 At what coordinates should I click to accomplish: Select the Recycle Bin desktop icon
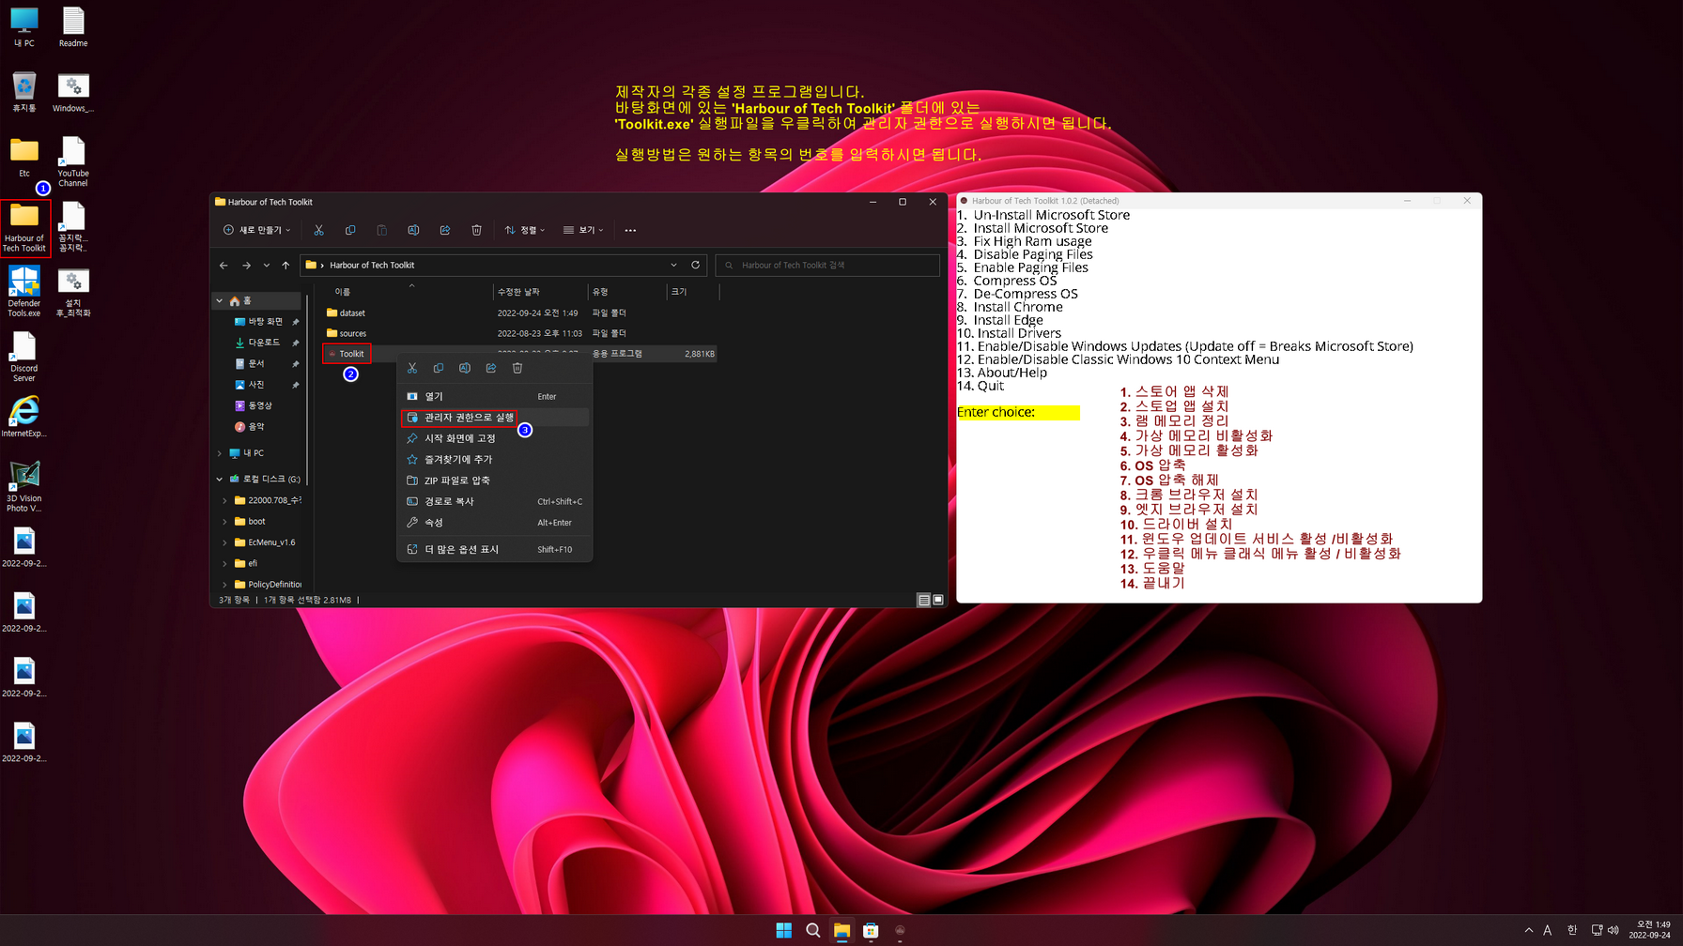click(24, 93)
